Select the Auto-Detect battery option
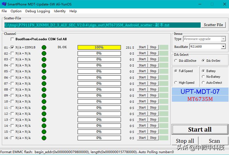 pos(203,83)
